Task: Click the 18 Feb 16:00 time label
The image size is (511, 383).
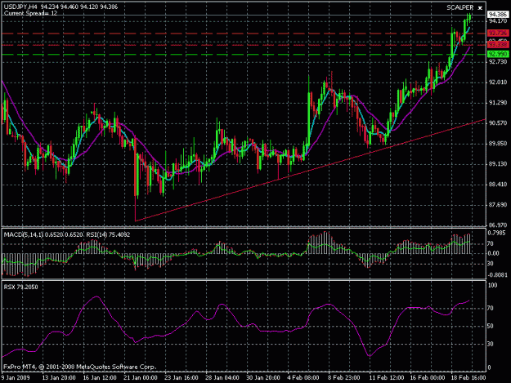Action: [x=468, y=378]
